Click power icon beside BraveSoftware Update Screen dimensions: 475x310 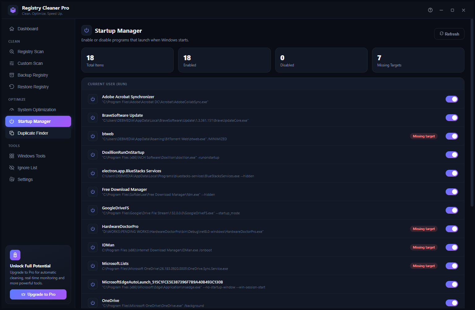pyautogui.click(x=93, y=118)
